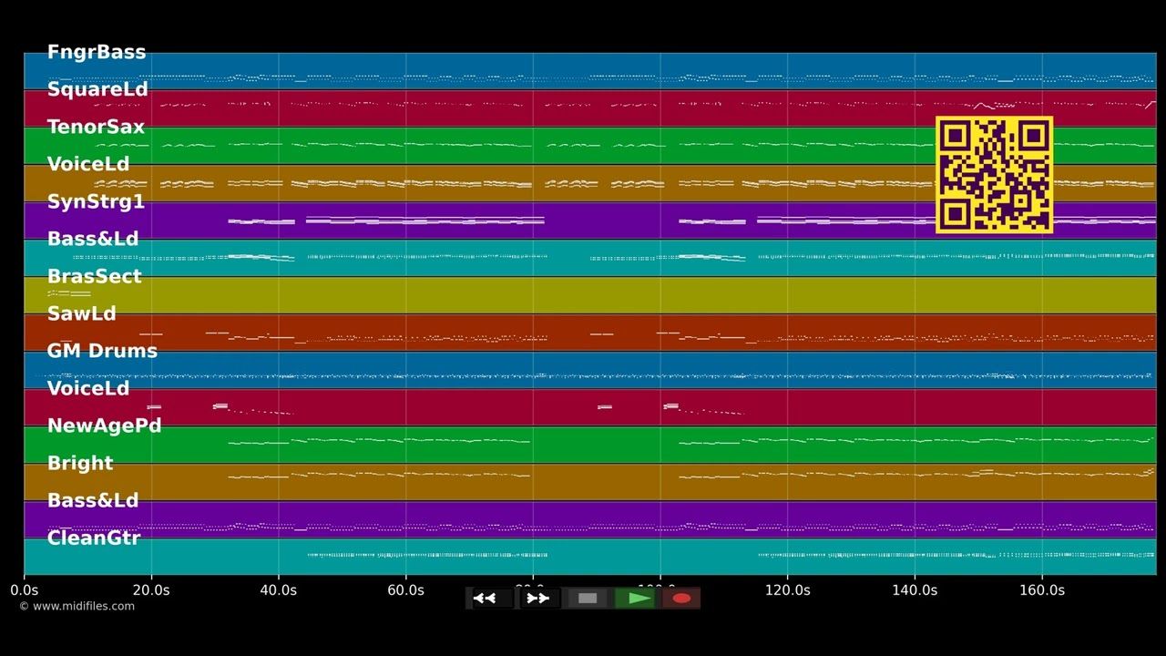
Task: Select the FngrBass track label
Action: [97, 52]
